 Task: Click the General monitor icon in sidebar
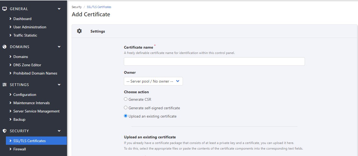pyautogui.click(x=5, y=9)
